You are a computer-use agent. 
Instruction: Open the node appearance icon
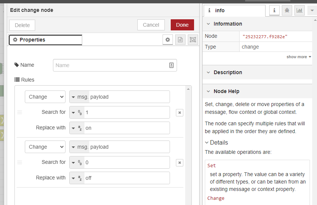coord(193,39)
